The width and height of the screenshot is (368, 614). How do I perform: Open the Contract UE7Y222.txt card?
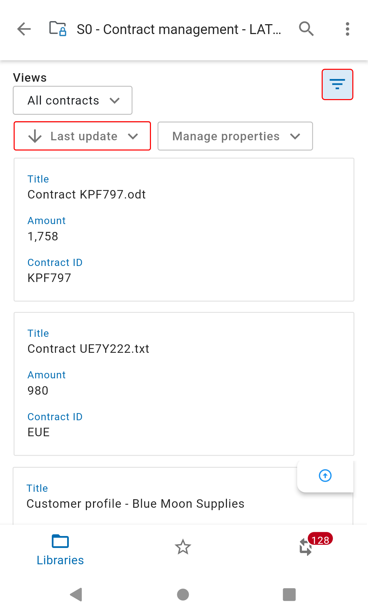pos(184,384)
